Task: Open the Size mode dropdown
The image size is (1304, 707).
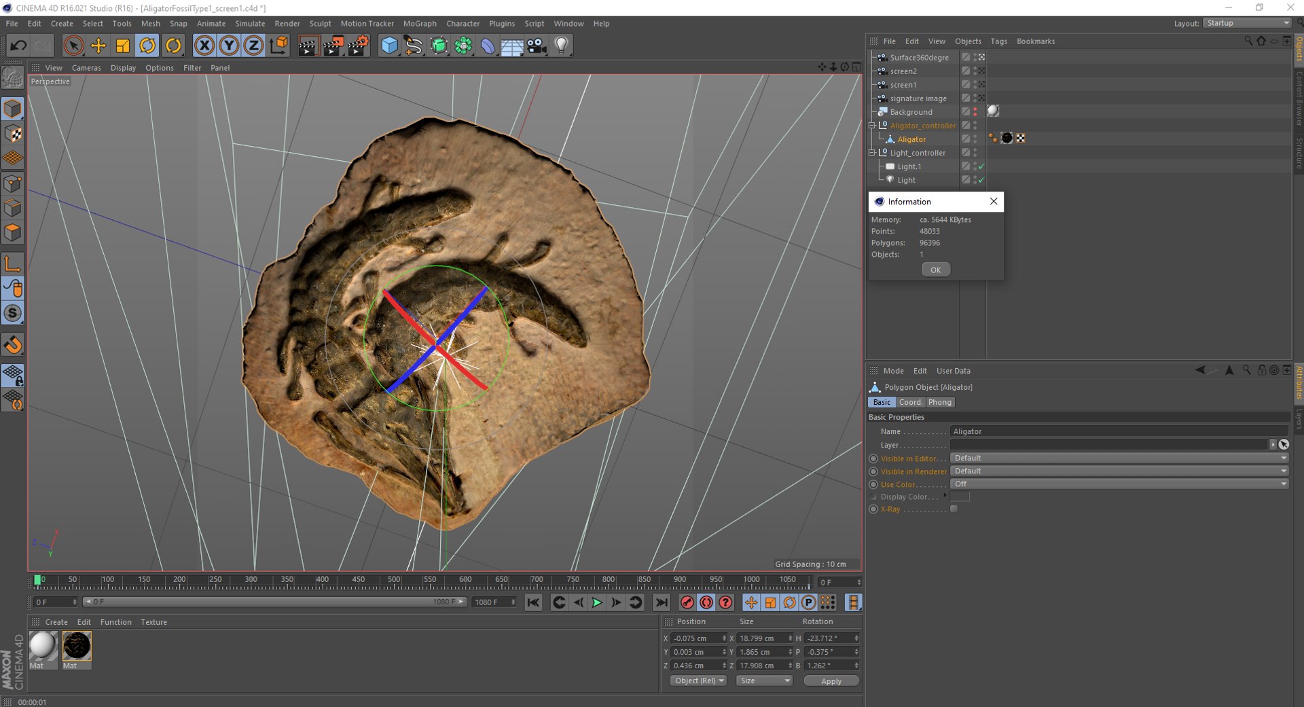Action: [x=765, y=681]
